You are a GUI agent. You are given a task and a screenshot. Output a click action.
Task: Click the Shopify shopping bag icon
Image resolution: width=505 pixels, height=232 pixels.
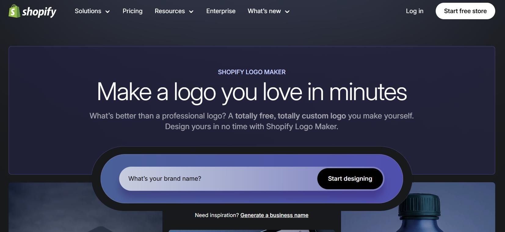tap(14, 11)
